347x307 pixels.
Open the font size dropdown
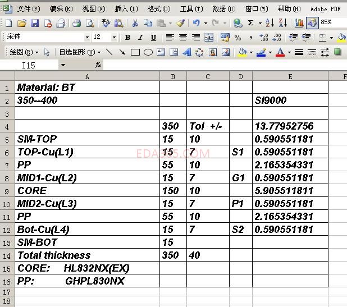[x=114, y=37]
